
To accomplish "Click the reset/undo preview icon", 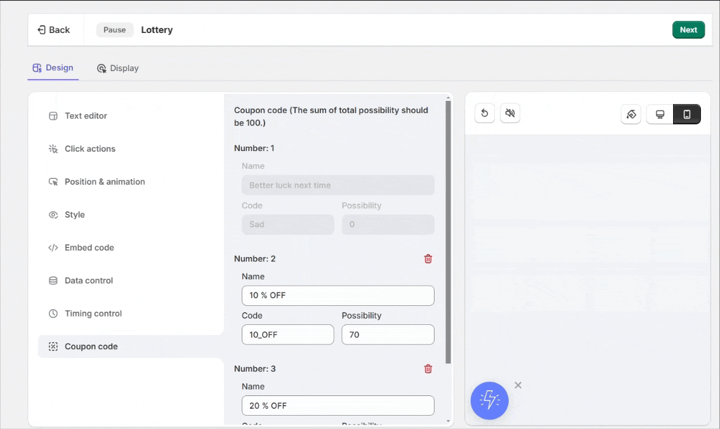I will click(x=485, y=114).
